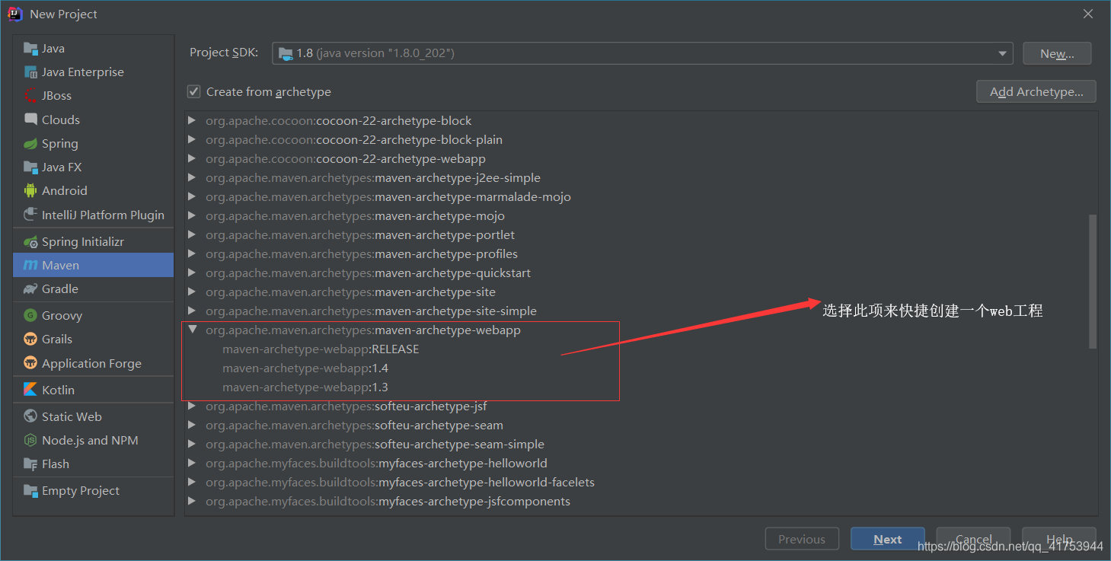
Task: Uncheck Create from archetype checkbox
Action: [194, 91]
